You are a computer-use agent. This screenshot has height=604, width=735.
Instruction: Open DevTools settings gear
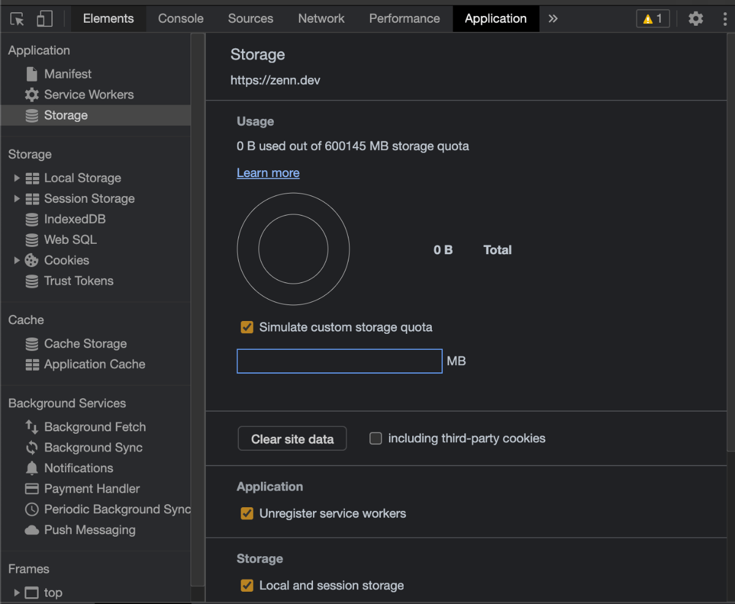coord(696,18)
